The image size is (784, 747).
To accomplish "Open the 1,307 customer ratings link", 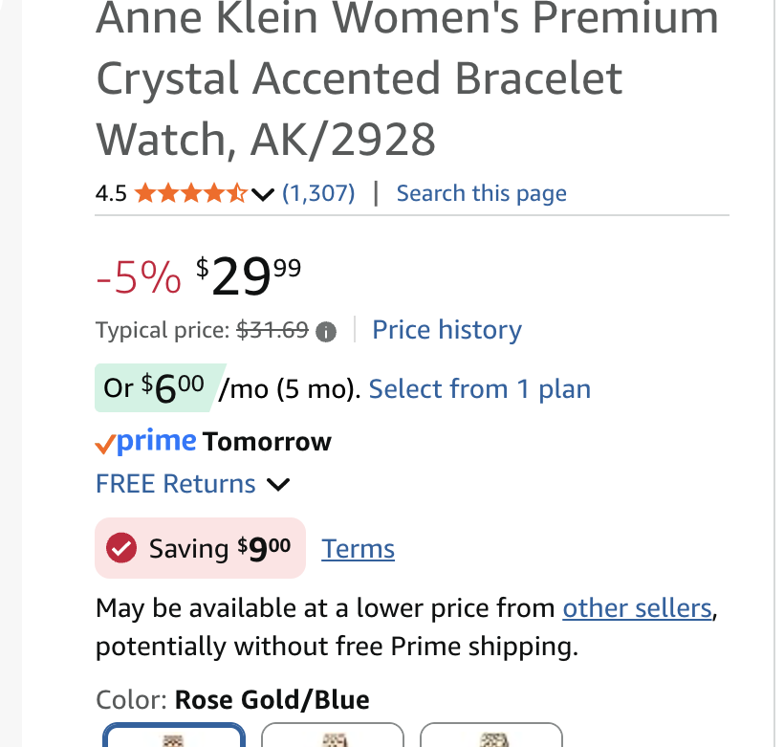I will click(318, 194).
